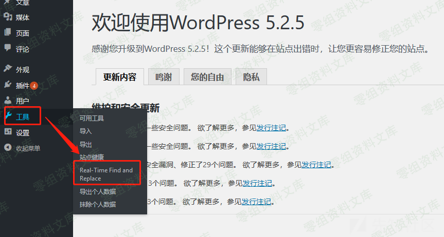Select 导出个人数据 in the submenu
The height and width of the screenshot is (237, 444).
coord(98,192)
